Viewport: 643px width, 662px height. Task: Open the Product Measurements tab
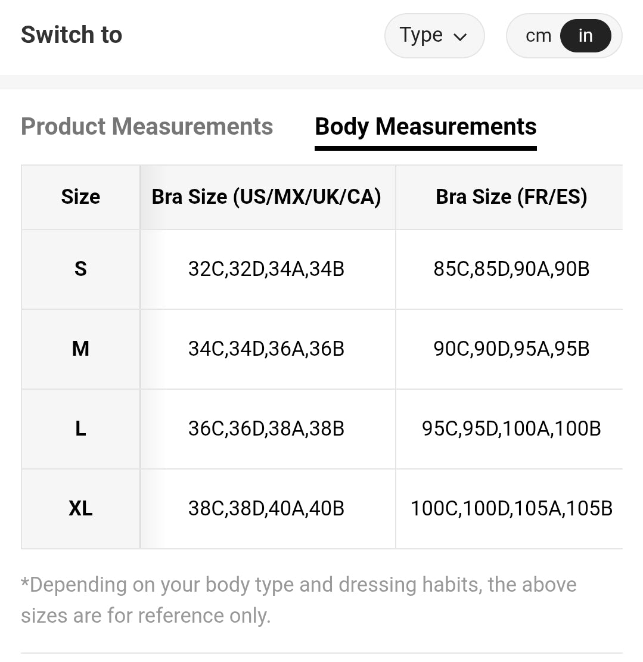(x=147, y=126)
